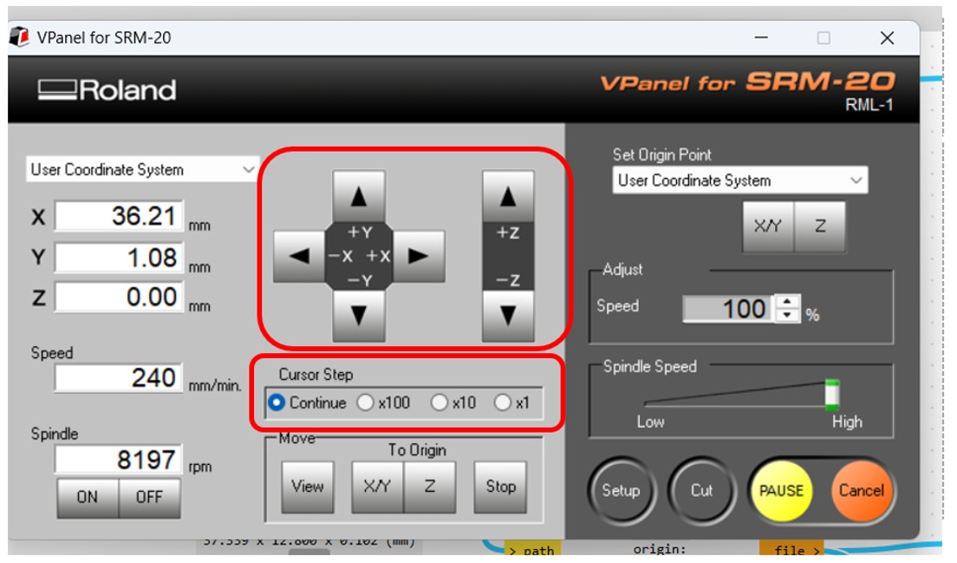Open Set Origin Point coordinate dropdown

point(739,180)
